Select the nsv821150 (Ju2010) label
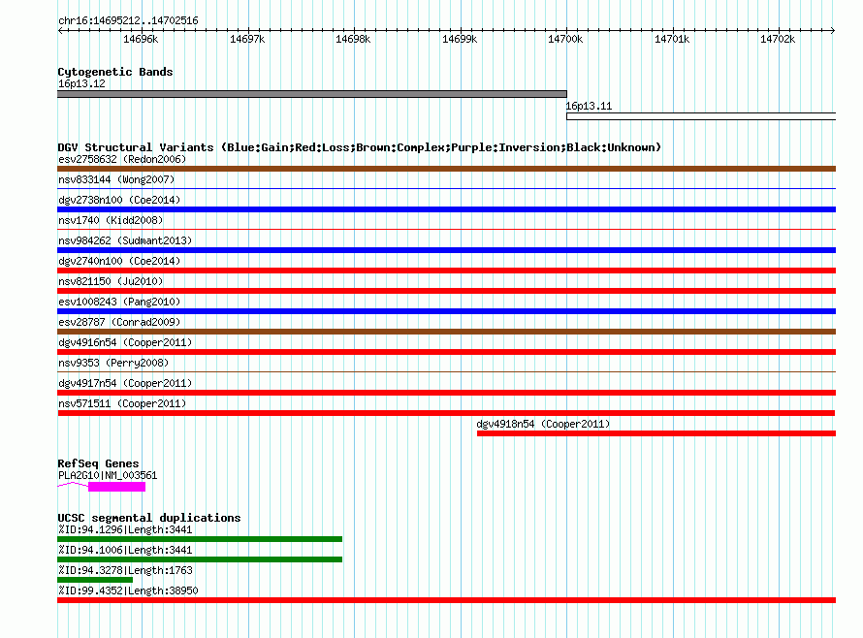This screenshot has height=638, width=863. point(111,281)
